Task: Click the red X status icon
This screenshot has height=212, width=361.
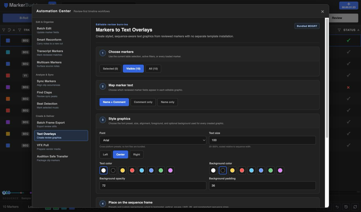Action: pos(348,87)
